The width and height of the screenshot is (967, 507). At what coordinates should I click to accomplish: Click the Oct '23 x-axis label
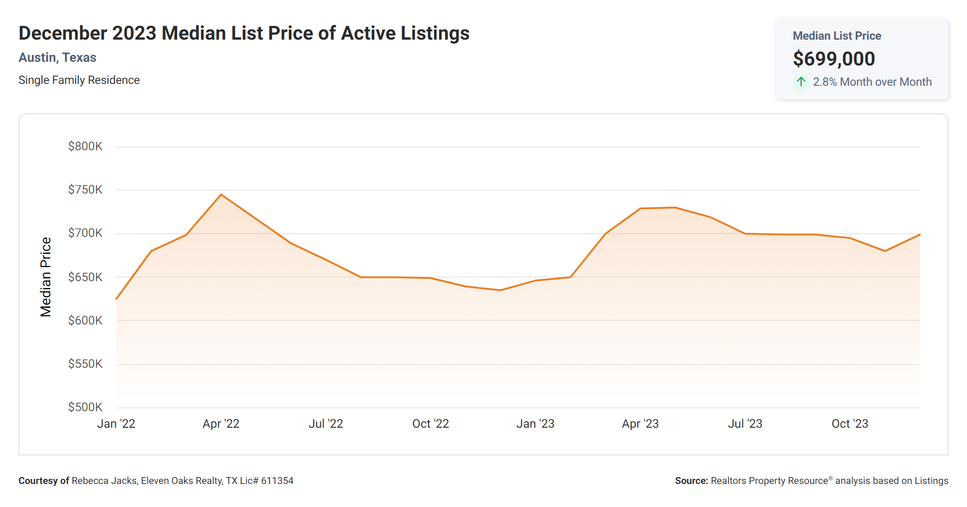point(849,424)
